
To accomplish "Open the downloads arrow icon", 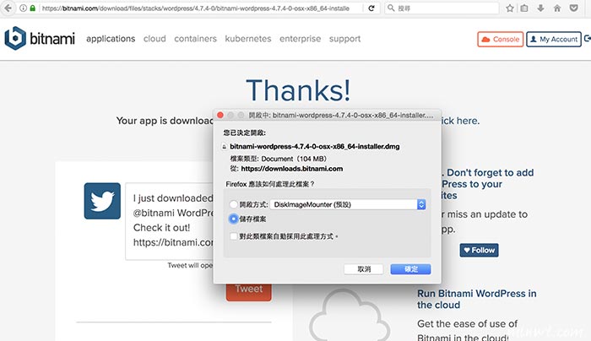I will [x=540, y=8].
